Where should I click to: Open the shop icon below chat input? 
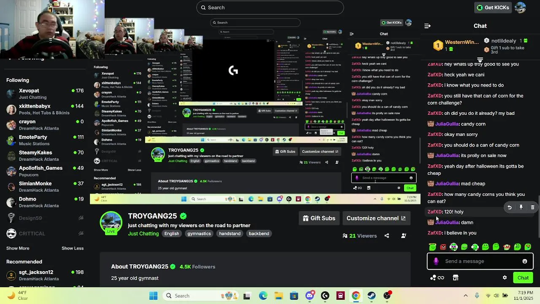(456, 278)
